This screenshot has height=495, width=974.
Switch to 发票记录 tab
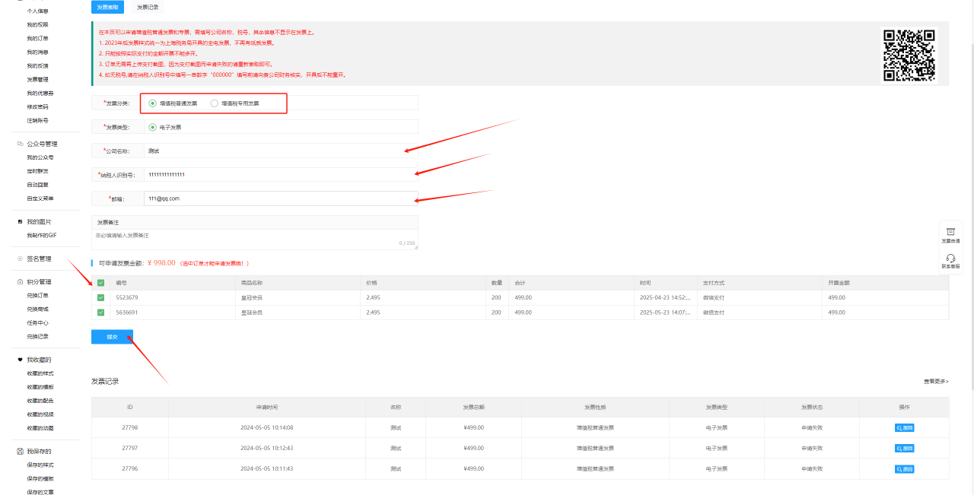148,7
